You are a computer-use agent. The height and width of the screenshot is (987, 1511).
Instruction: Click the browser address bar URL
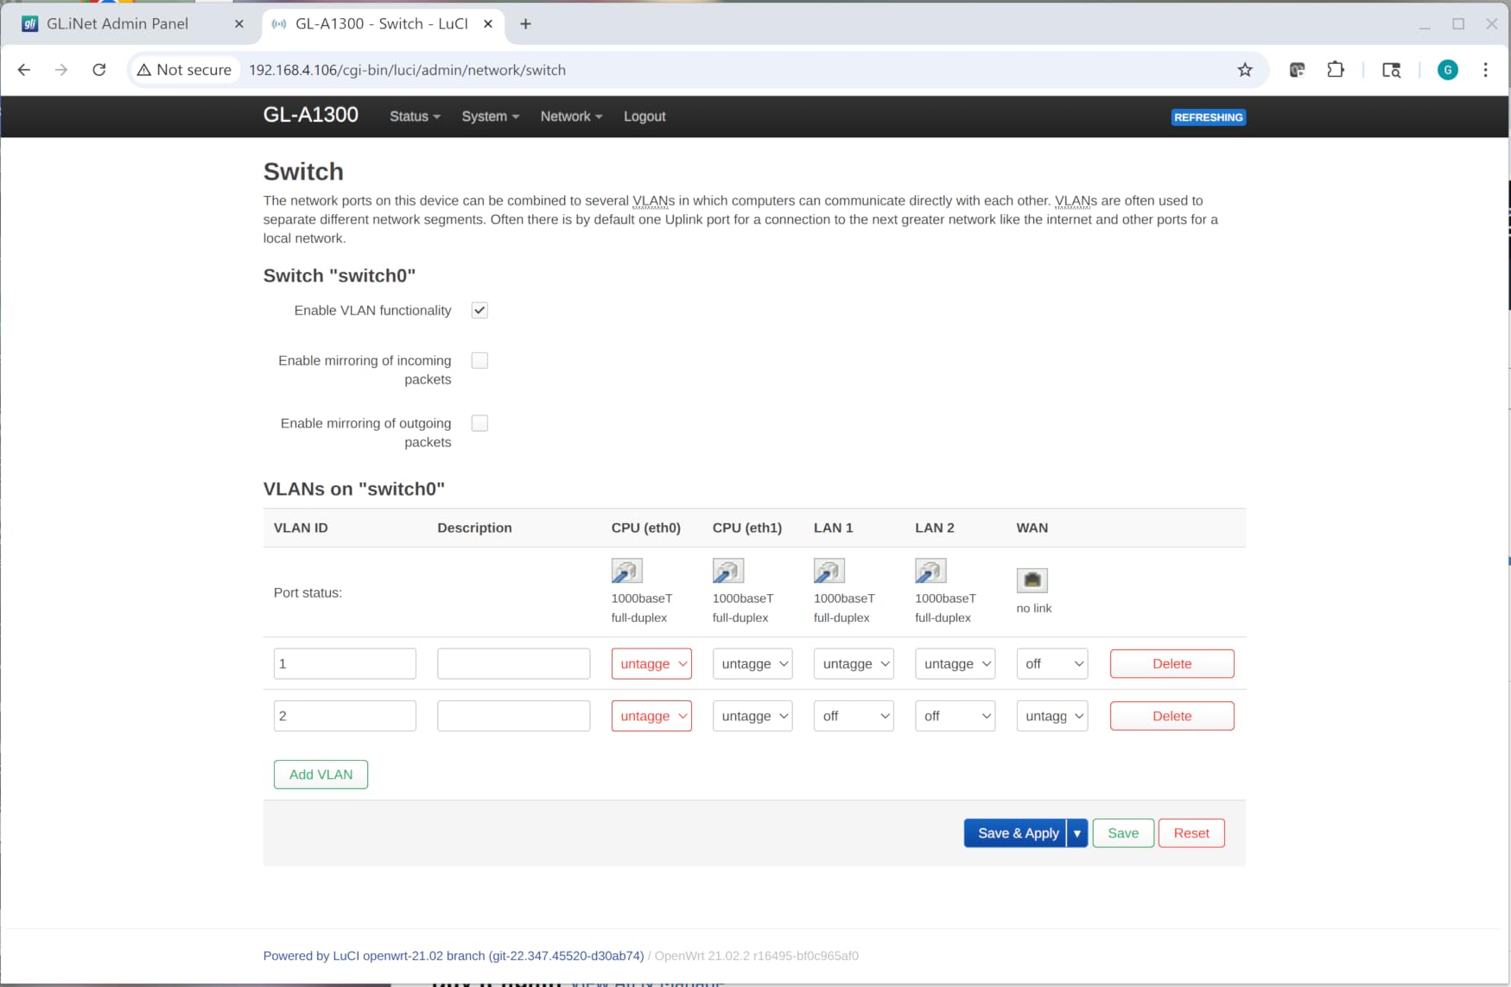[x=408, y=70]
